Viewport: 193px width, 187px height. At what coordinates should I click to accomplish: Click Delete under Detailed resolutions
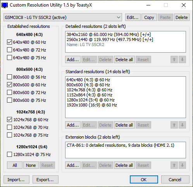pyautogui.click(x=105, y=60)
